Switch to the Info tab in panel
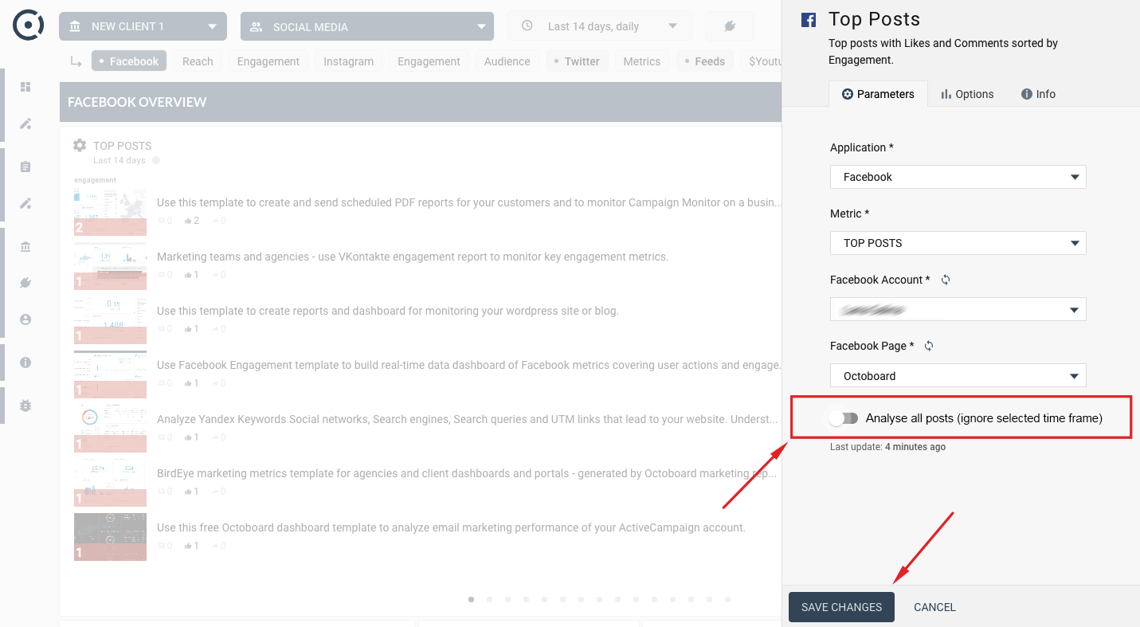 (1038, 94)
